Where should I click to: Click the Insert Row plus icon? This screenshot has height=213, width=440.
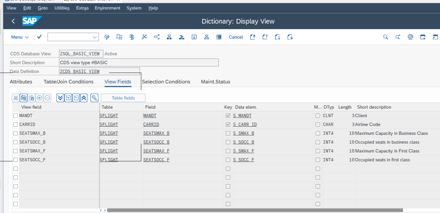39,98
